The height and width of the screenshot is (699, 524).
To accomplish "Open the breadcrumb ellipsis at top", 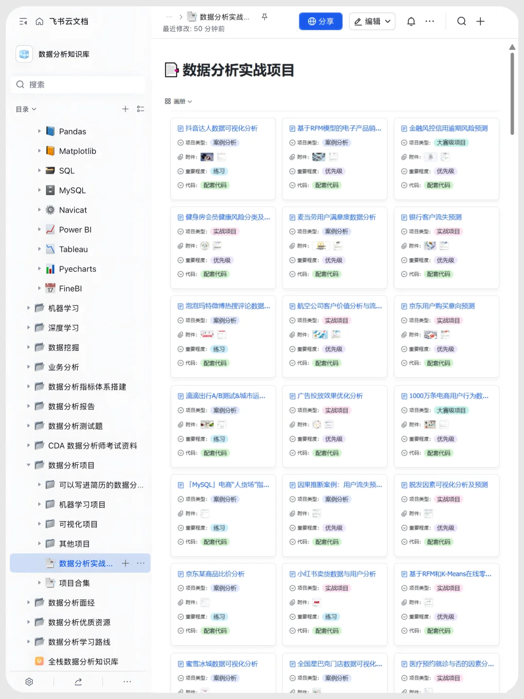I will tap(169, 17).
